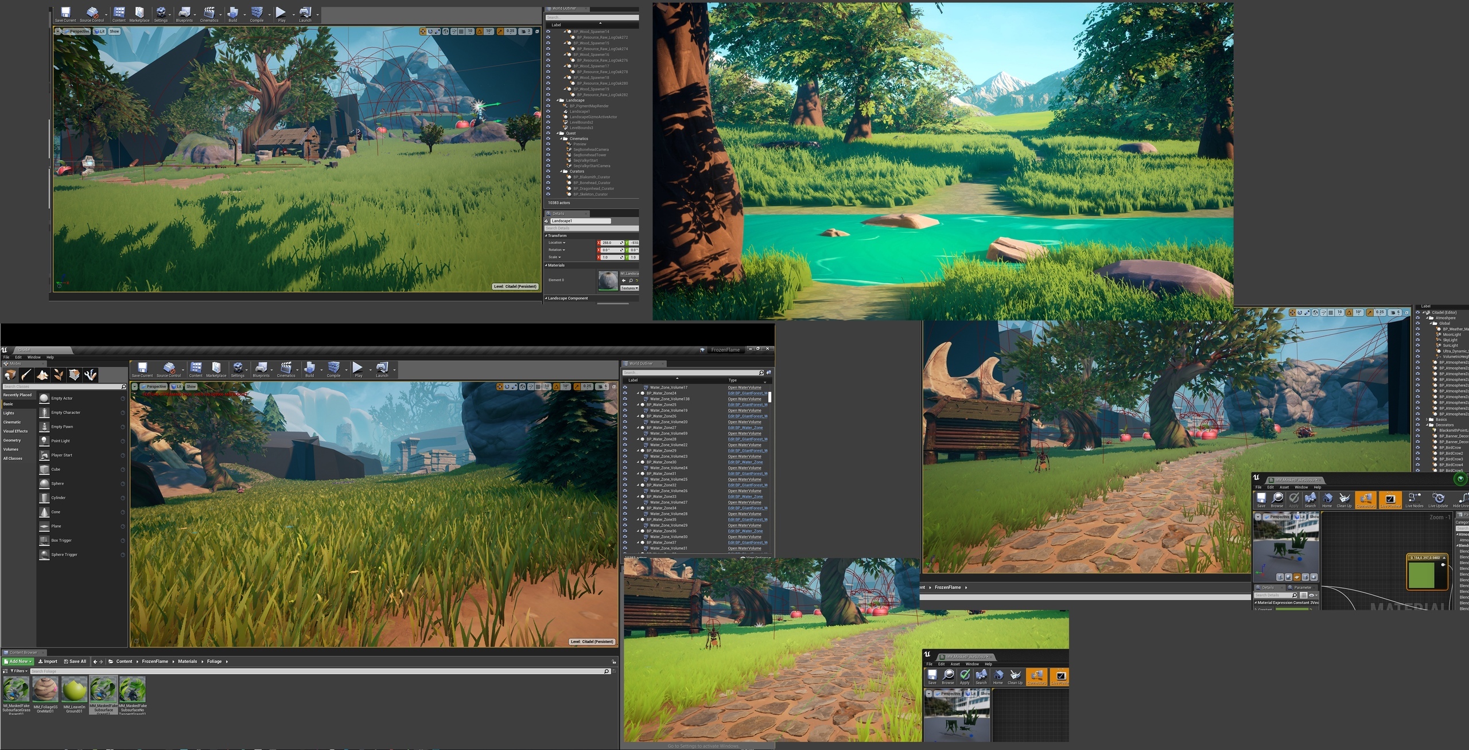1469x750 pixels.
Task: Select the Place mode icon in Modes panel
Action: click(10, 375)
